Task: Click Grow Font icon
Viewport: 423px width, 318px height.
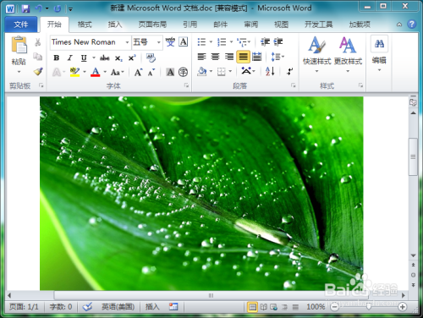Action: click(138, 73)
